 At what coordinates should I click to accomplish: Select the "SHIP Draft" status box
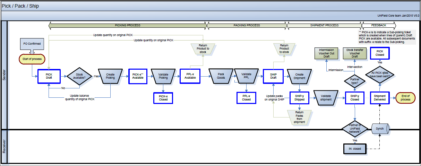click(x=273, y=76)
